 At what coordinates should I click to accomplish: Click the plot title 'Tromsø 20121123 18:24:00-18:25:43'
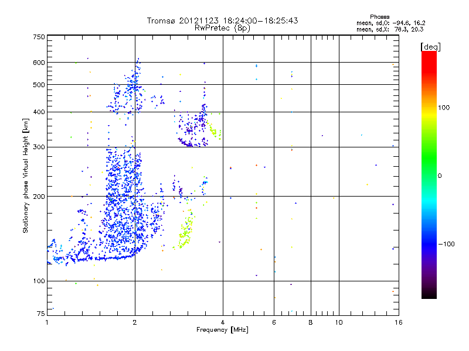[x=222, y=20]
